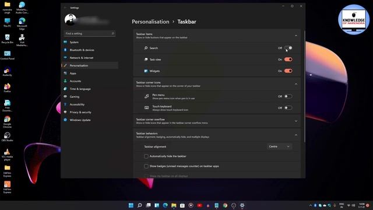Collapse the Taskbar behaviors section
Viewport: 373px width, 210px height.
point(296,135)
